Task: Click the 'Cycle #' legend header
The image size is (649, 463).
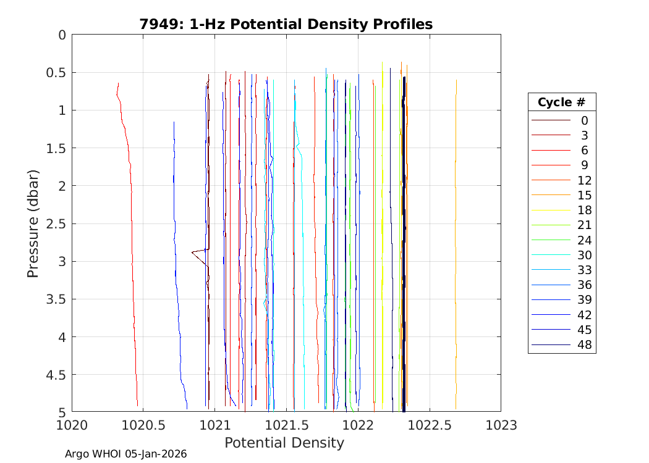Action: tap(561, 102)
